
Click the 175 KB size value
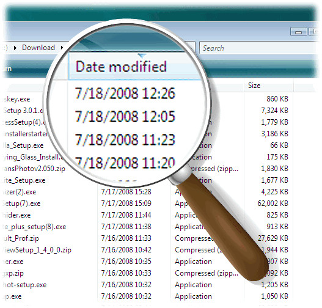277,157
